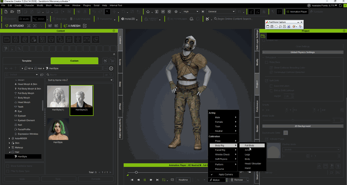
Task: Toggle the Apply Camera checkmark entry
Action: coord(223,175)
